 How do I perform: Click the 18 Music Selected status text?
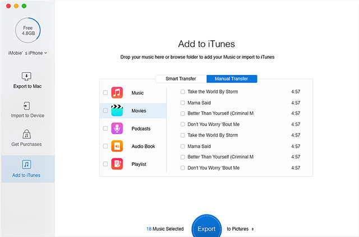click(x=165, y=229)
